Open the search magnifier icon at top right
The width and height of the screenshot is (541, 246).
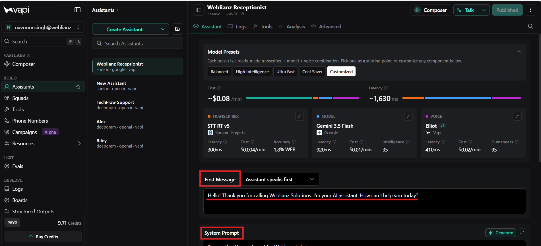pyautogui.click(x=530, y=26)
